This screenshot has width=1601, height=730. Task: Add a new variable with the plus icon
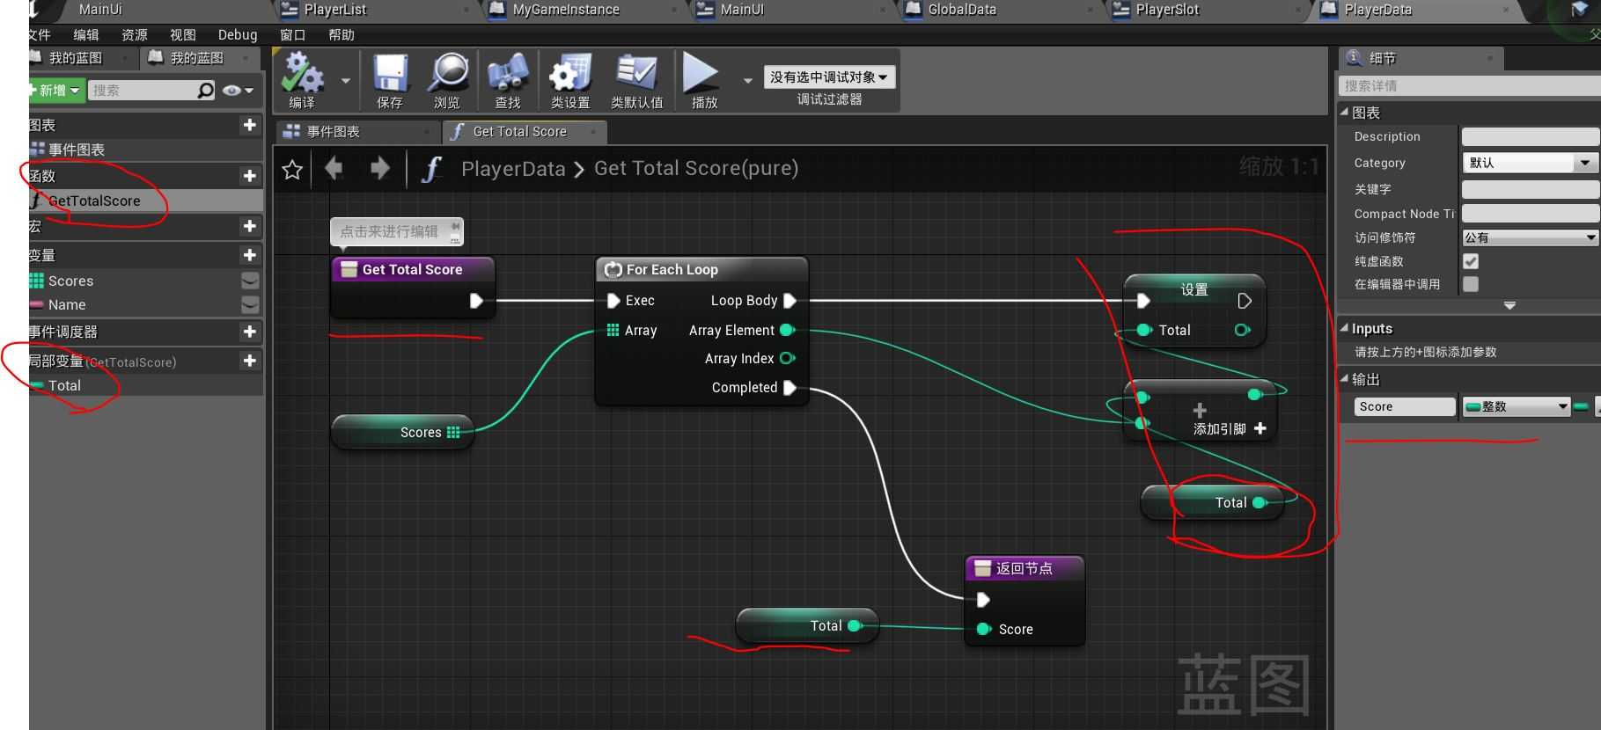249,255
